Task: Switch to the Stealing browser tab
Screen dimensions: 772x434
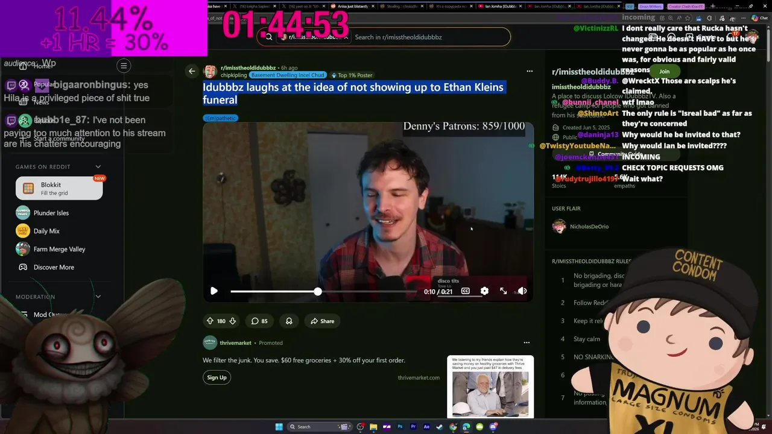Action: point(403,6)
